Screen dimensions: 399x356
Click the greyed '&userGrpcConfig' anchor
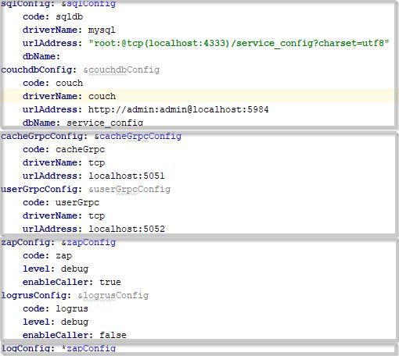[x=129, y=189]
